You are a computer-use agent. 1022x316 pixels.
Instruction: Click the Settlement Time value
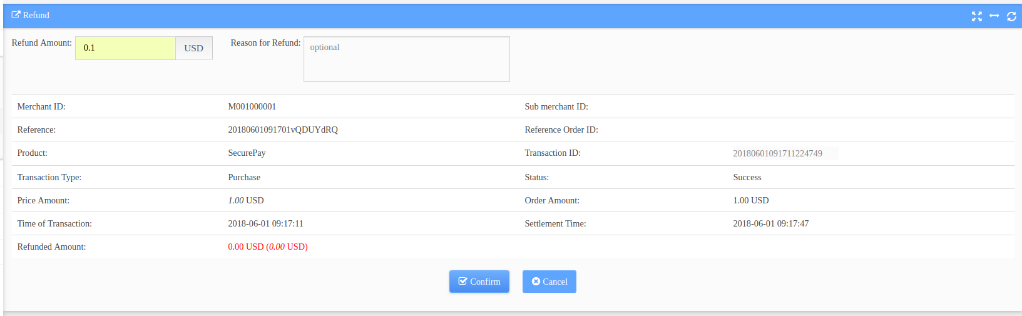click(x=771, y=223)
